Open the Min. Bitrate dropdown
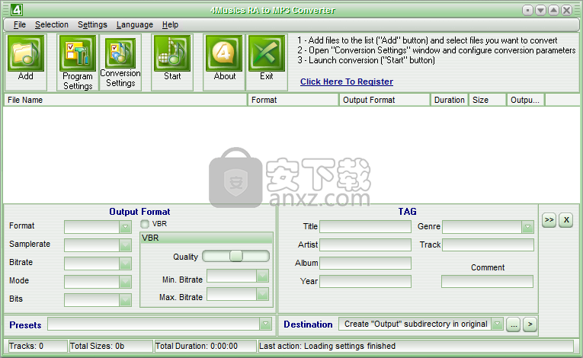Viewport: 583px width, 358px height. pyautogui.click(x=262, y=276)
